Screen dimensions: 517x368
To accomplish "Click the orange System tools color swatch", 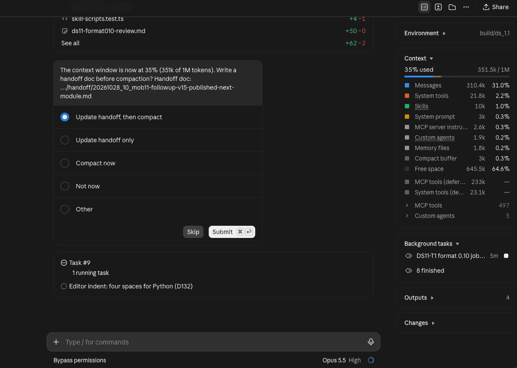I will (407, 96).
